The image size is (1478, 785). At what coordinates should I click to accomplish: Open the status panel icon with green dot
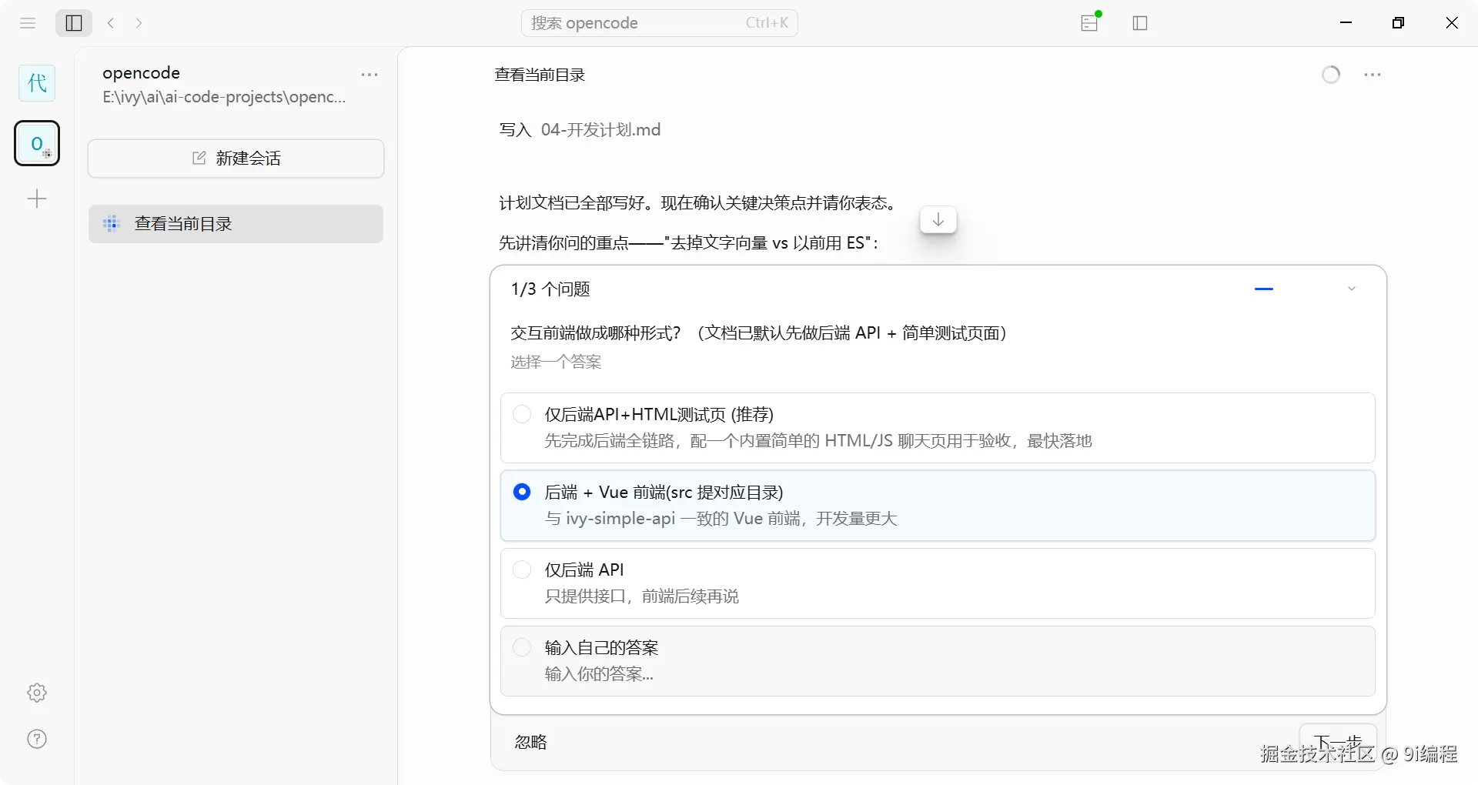(x=1090, y=22)
